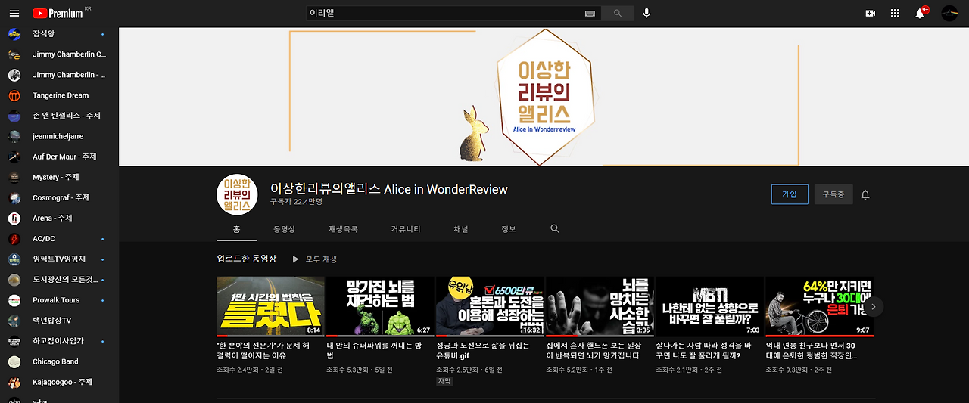Open the hamburger guide menu
The image size is (969, 403).
pyautogui.click(x=14, y=14)
